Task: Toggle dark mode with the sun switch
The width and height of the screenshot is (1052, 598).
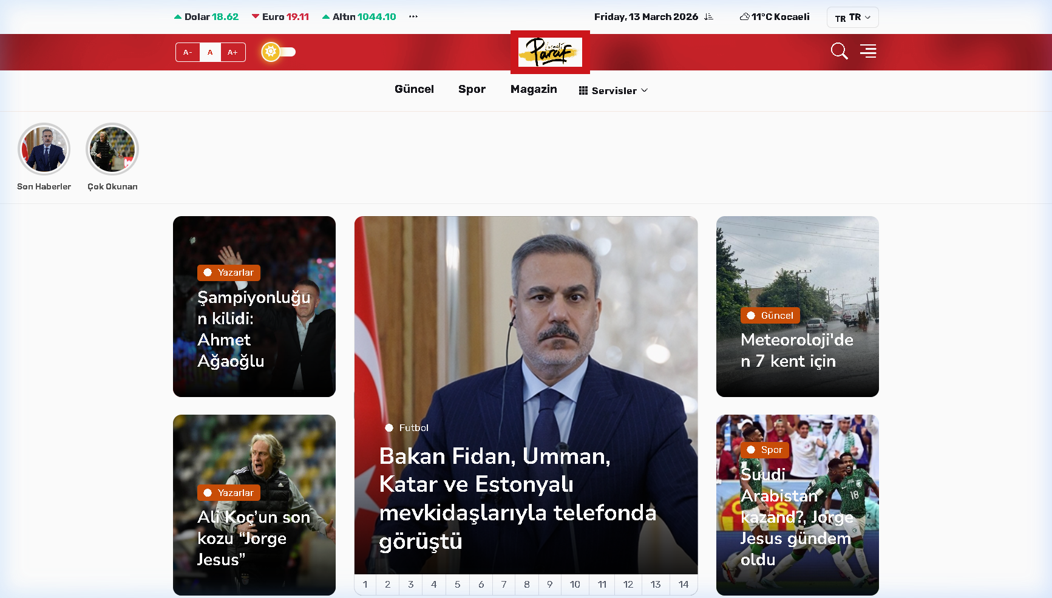Action: click(x=277, y=52)
